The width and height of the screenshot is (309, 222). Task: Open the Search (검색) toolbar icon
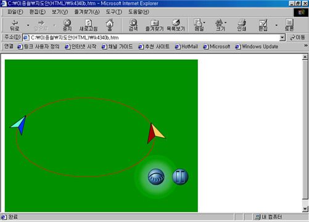(133, 25)
